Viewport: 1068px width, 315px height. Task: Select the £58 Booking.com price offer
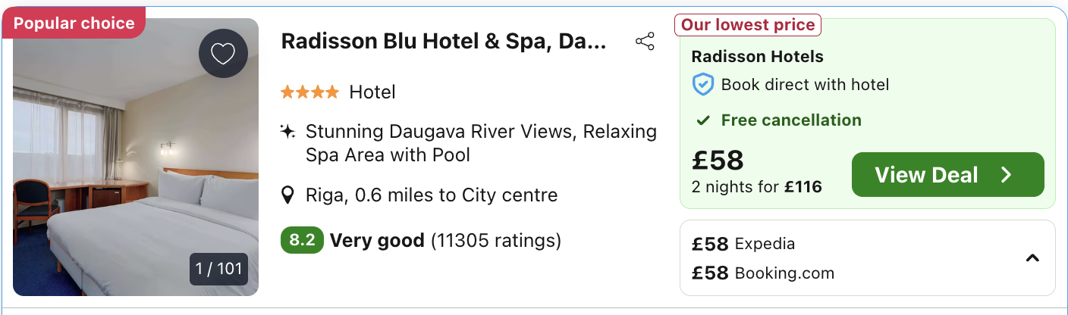(763, 273)
